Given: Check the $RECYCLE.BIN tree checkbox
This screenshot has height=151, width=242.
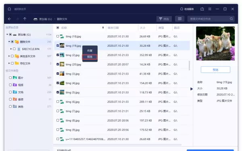Looking at the screenshot, I should pyautogui.click(x=14, y=49).
